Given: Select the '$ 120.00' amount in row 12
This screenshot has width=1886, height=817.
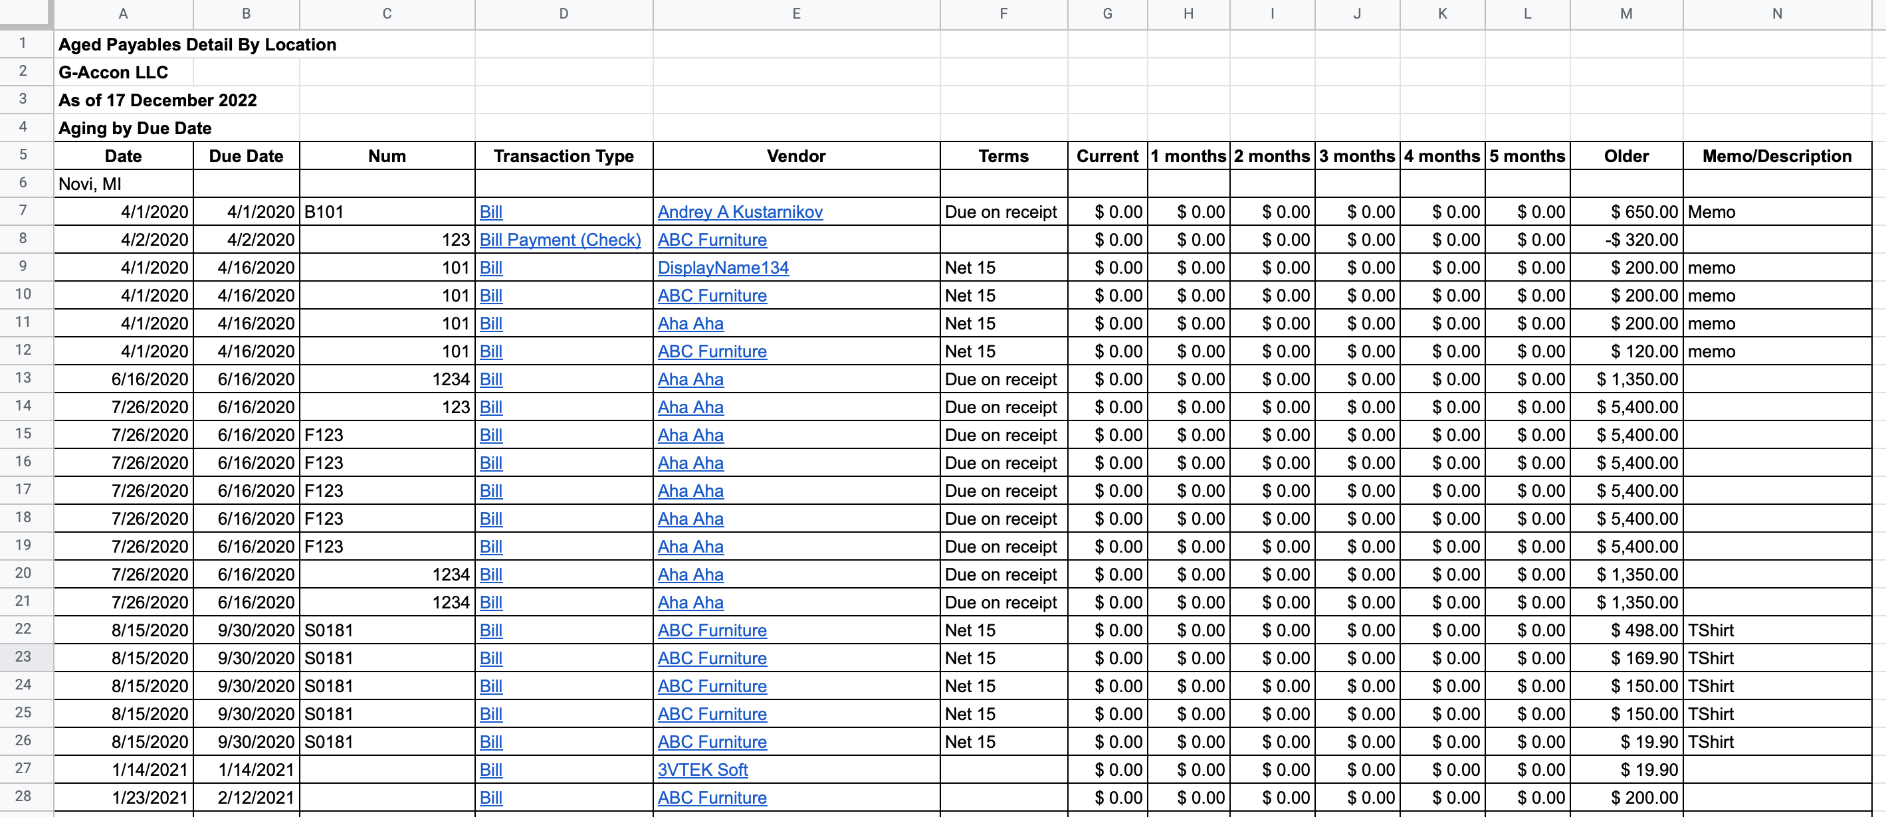Looking at the screenshot, I should coord(1626,351).
